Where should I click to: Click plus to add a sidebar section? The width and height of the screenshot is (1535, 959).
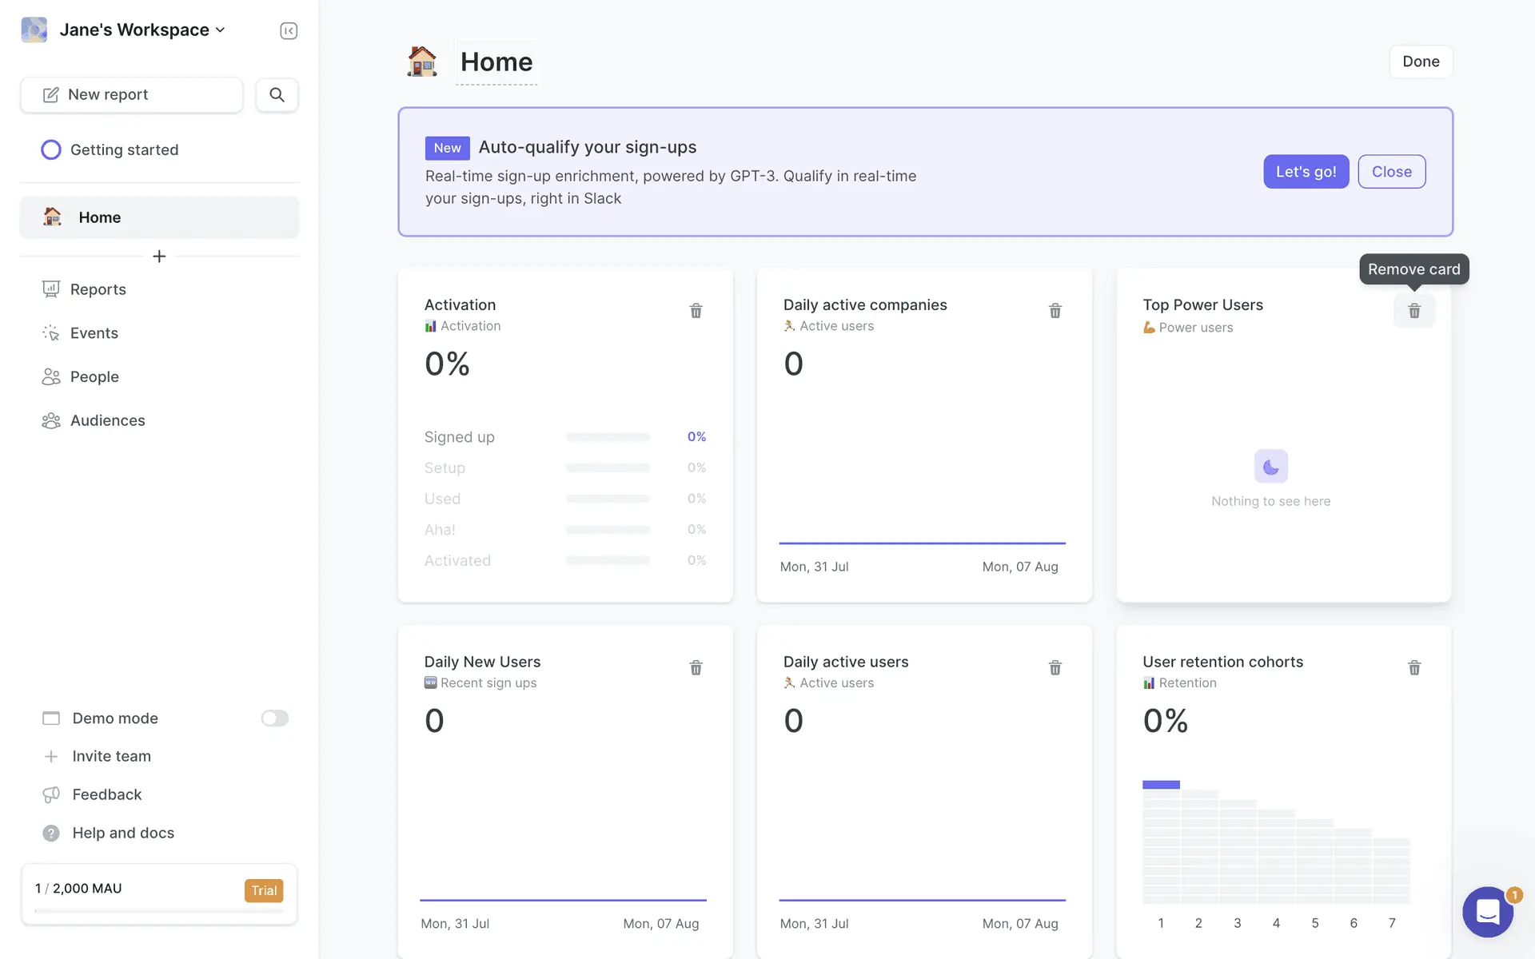(159, 257)
